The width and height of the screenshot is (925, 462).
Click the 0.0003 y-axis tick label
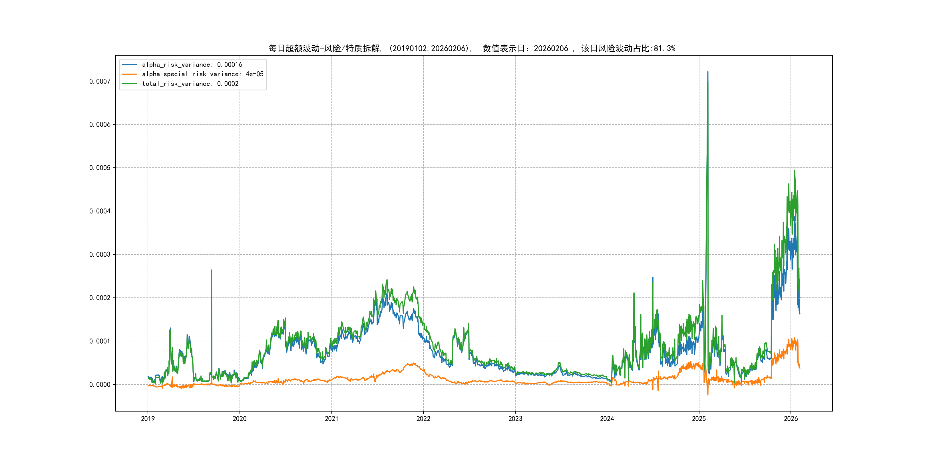click(100, 255)
